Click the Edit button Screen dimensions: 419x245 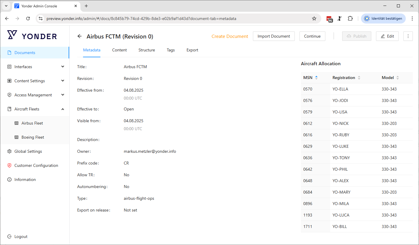pyautogui.click(x=387, y=36)
